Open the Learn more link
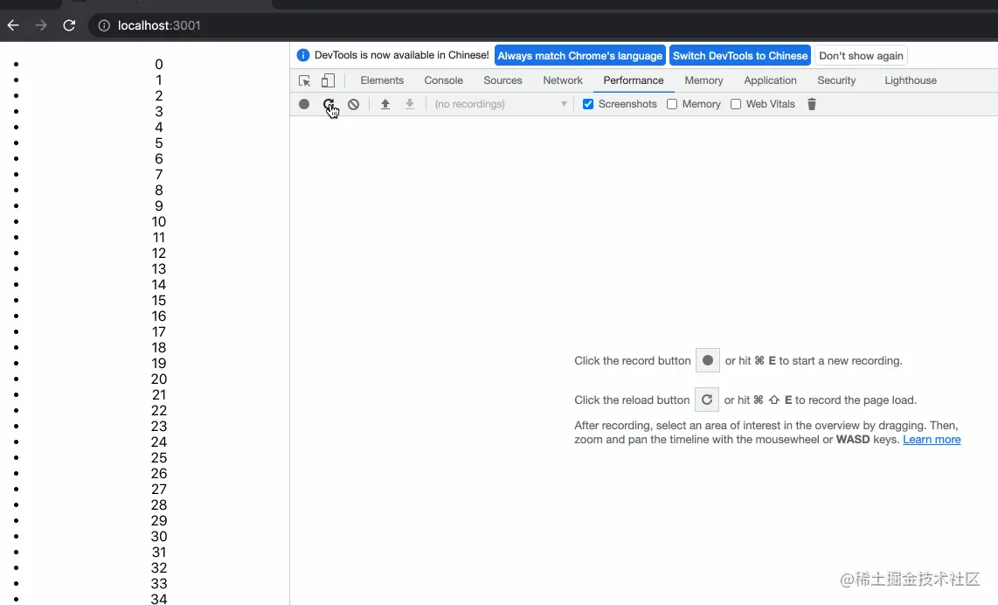998x605 pixels. point(932,439)
